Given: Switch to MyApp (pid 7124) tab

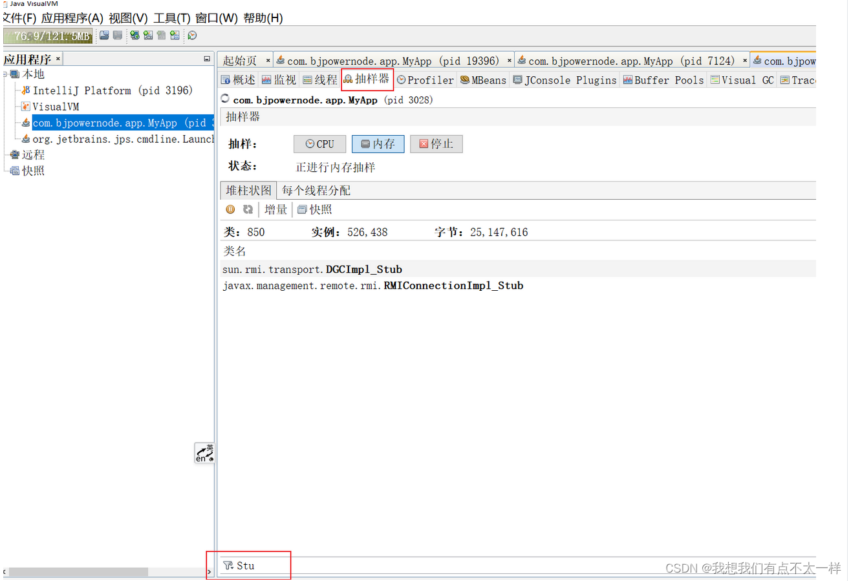Looking at the screenshot, I should point(632,61).
